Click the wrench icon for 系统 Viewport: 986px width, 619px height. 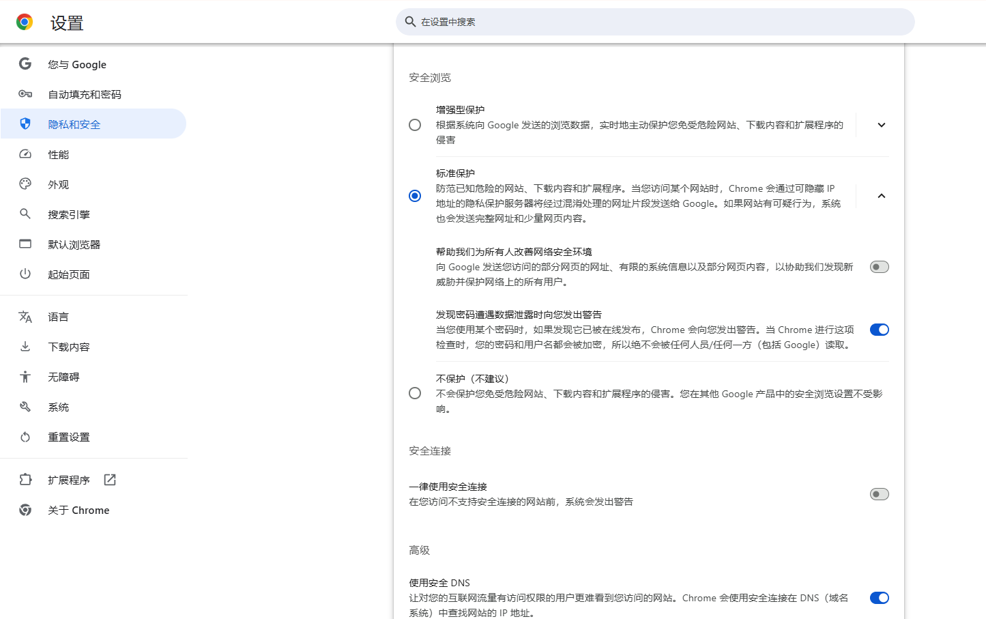tap(25, 407)
